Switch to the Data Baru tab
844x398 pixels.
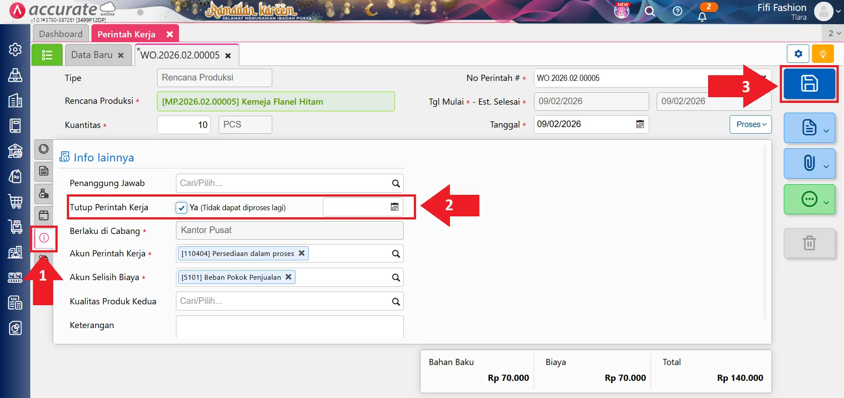click(92, 55)
